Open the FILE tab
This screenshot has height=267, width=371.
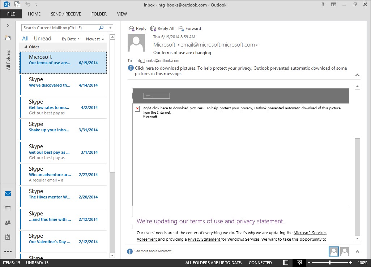(x=11, y=14)
